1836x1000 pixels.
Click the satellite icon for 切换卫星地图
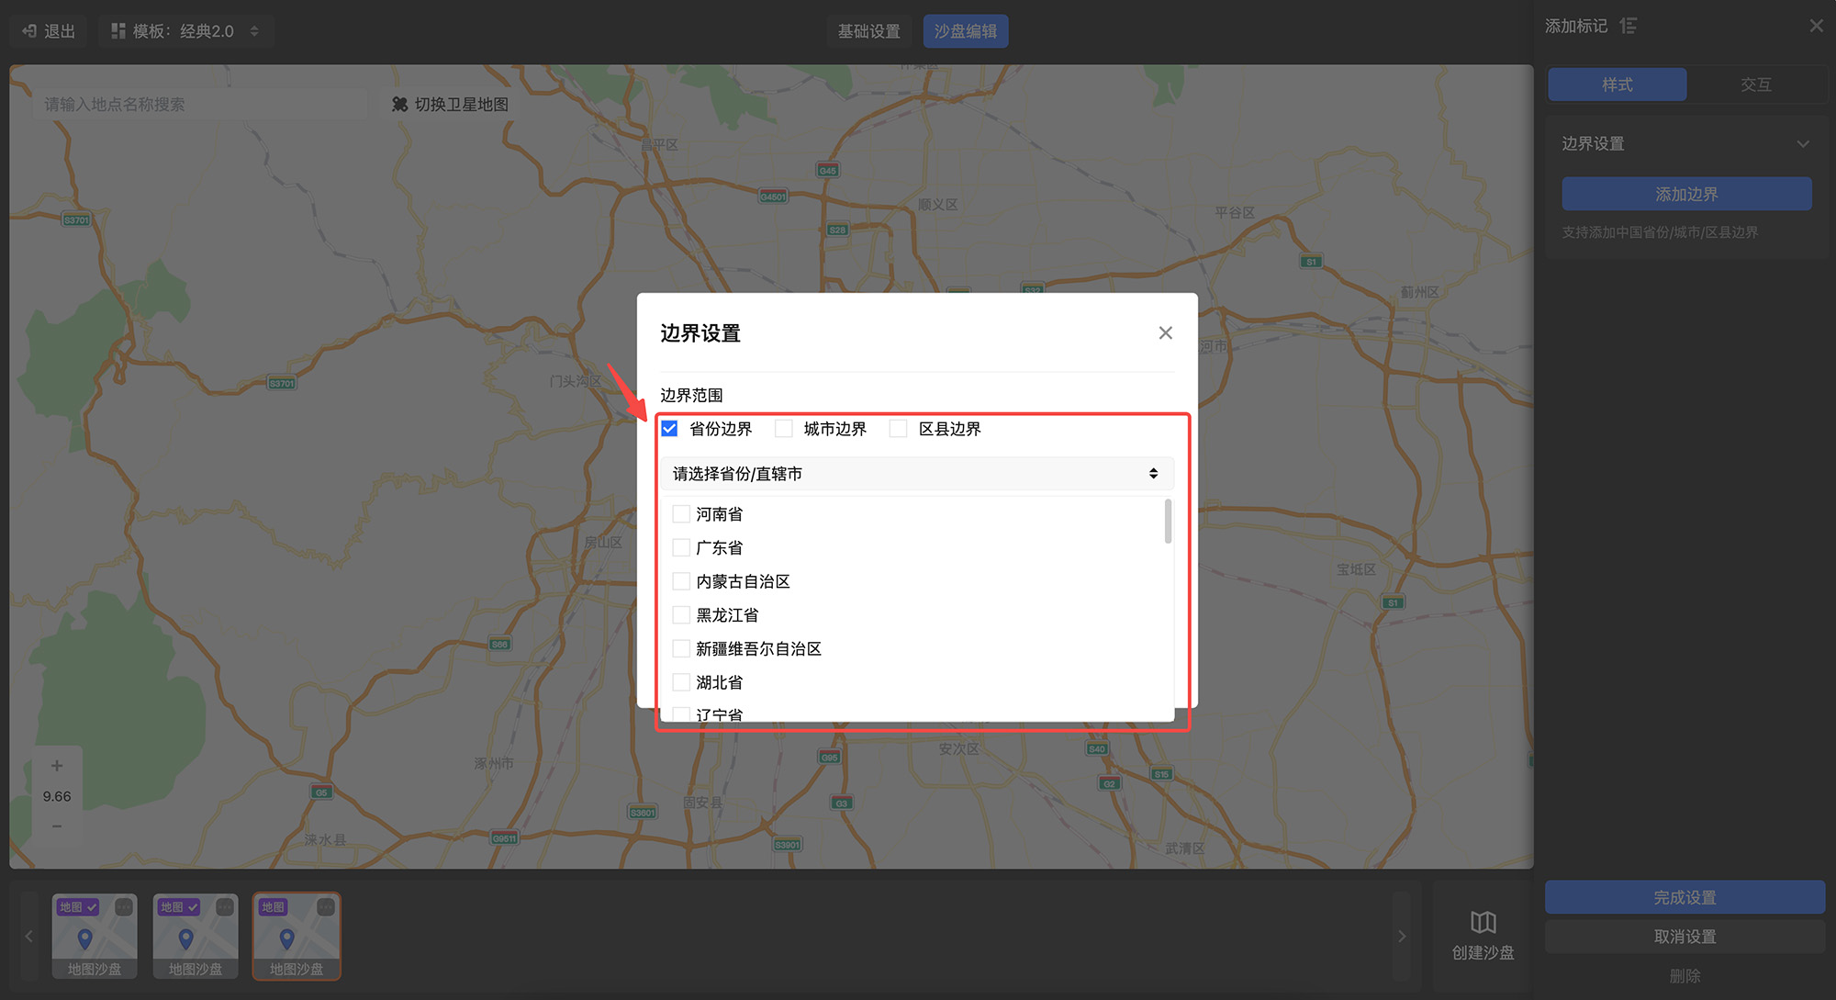pyautogui.click(x=399, y=105)
